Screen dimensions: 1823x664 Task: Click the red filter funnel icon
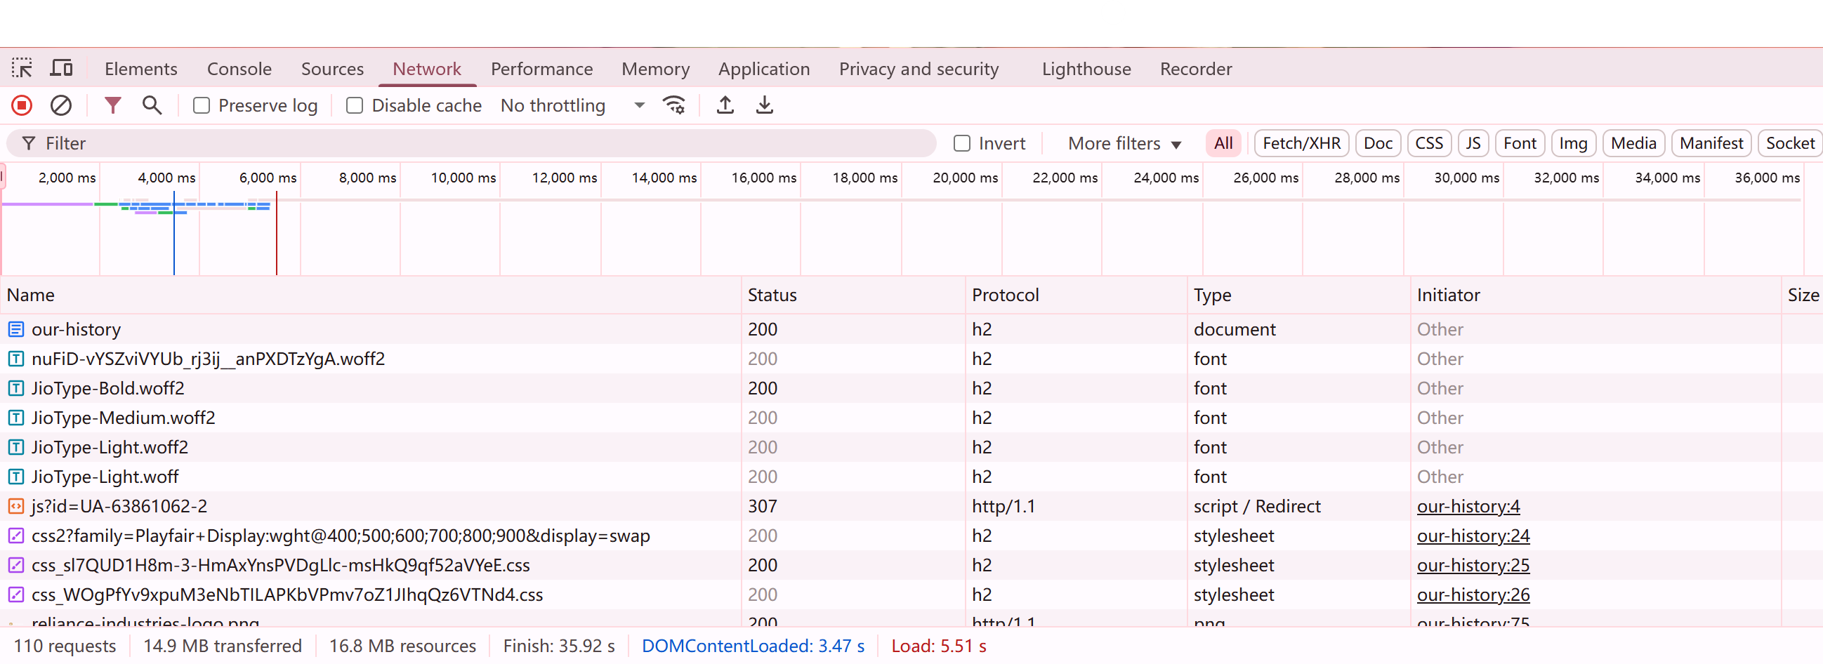pyautogui.click(x=112, y=106)
